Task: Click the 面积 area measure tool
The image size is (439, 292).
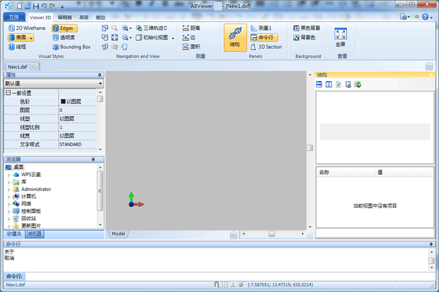Action: click(191, 47)
